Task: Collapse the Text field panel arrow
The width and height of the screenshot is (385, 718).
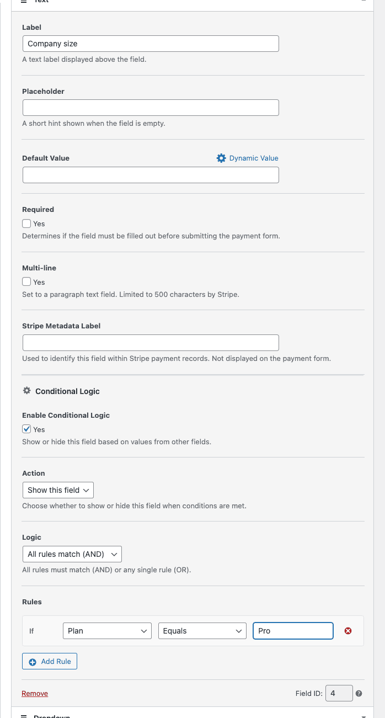Action: pyautogui.click(x=363, y=2)
